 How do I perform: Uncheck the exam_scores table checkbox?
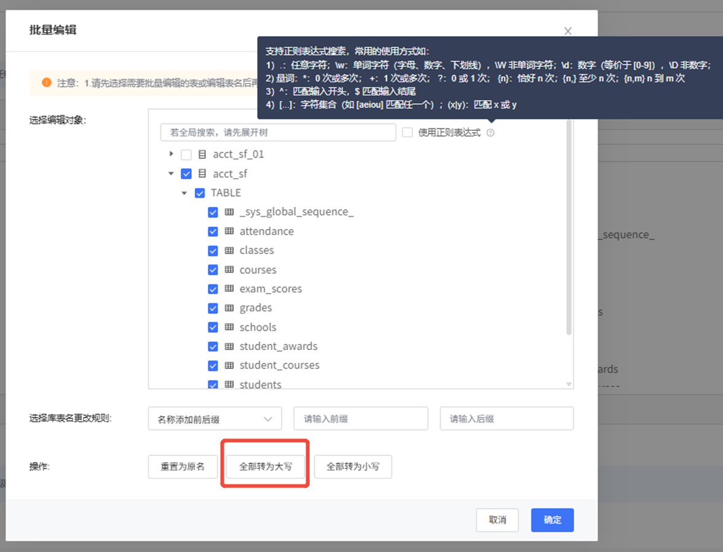(x=213, y=289)
